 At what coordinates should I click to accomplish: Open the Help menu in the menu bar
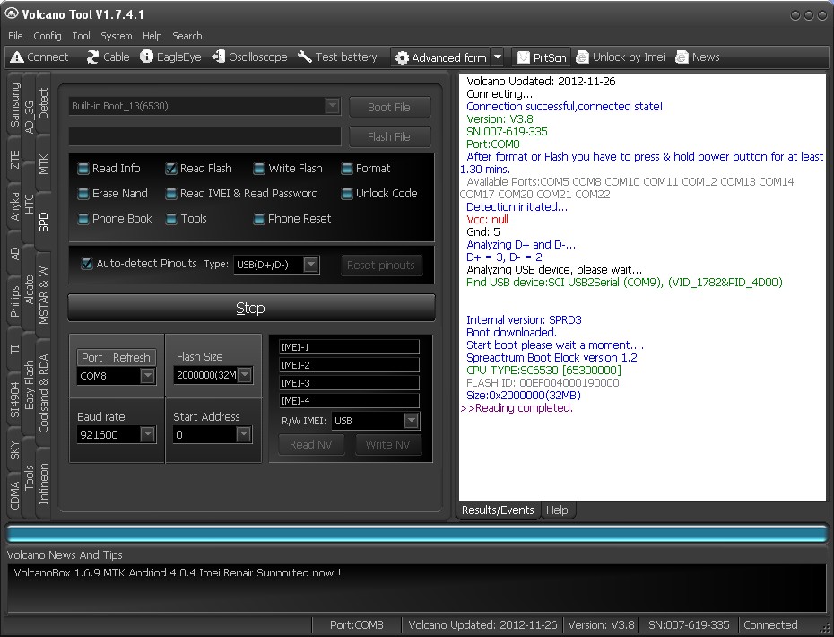pyautogui.click(x=152, y=36)
